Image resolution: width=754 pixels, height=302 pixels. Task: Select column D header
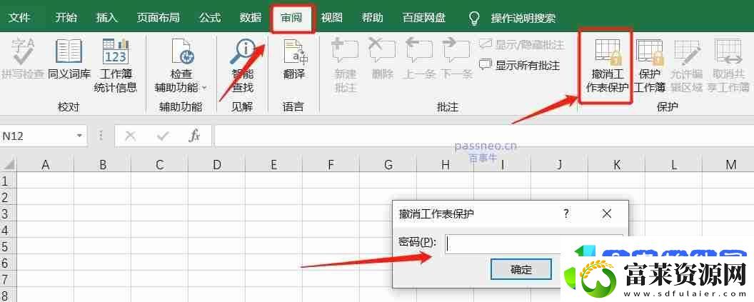[217, 165]
